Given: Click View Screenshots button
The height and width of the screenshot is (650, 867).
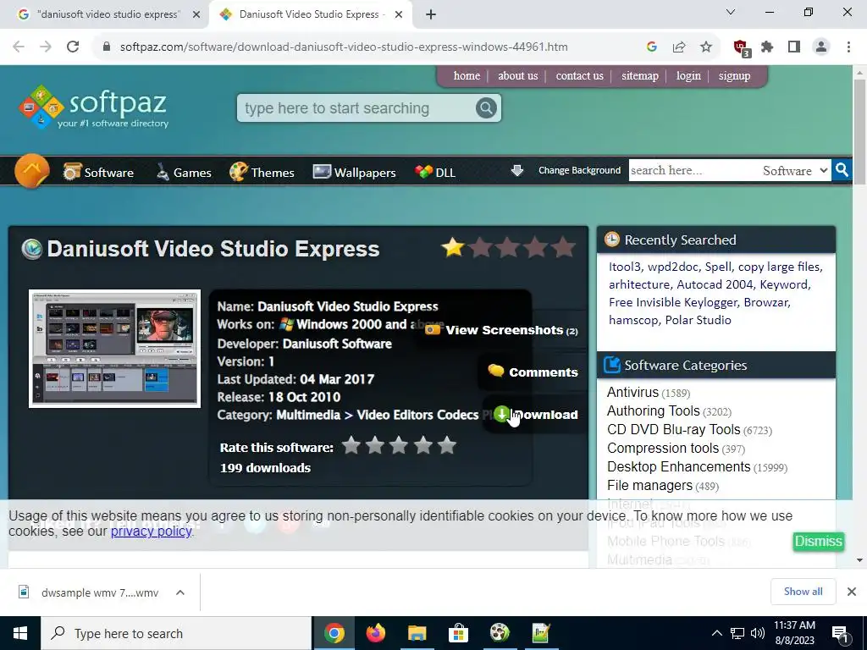Looking at the screenshot, I should tap(502, 330).
